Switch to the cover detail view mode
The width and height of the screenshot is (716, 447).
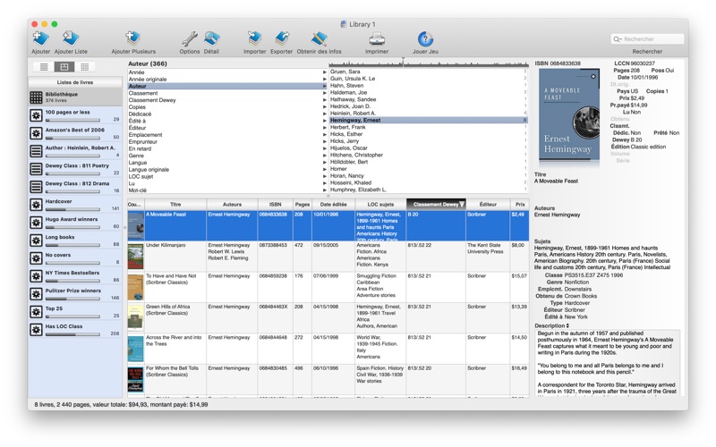click(x=64, y=67)
